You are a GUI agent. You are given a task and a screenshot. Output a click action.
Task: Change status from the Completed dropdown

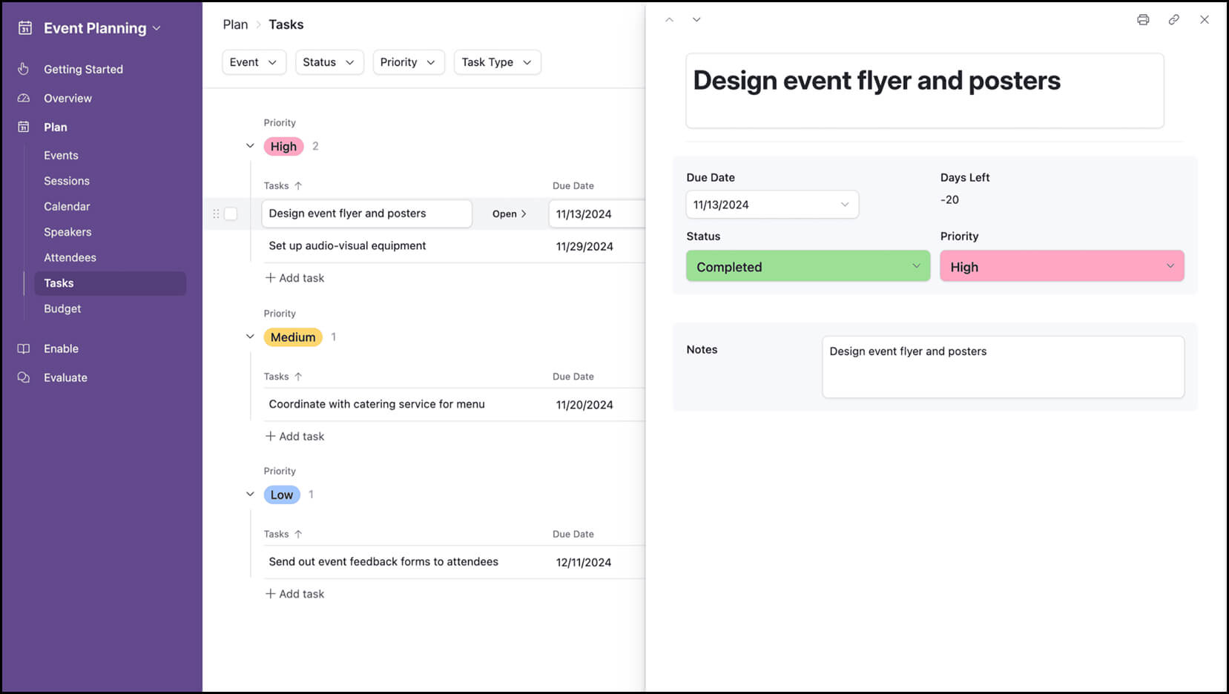pyautogui.click(x=807, y=266)
